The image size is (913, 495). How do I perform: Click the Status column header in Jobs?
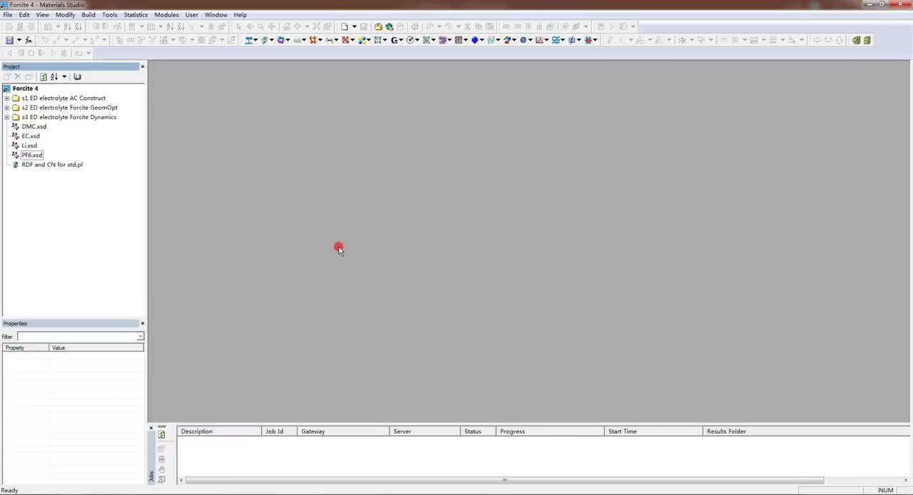coord(478,432)
